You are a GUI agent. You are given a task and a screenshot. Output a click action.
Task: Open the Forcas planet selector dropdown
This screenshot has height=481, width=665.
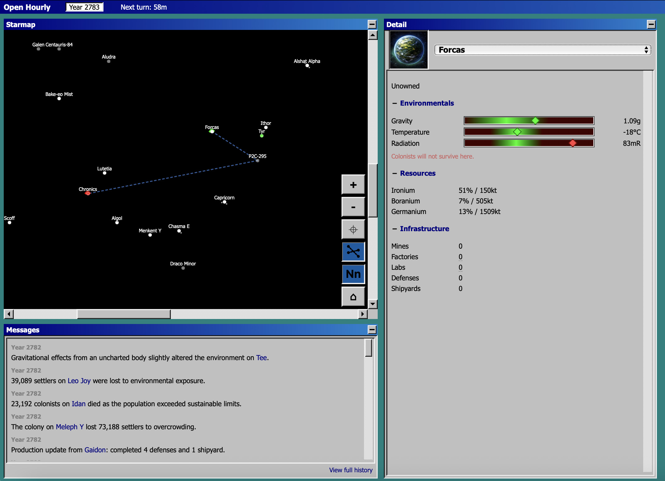tap(542, 50)
